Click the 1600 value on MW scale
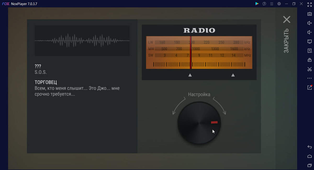The image size is (314, 170). coord(234,49)
